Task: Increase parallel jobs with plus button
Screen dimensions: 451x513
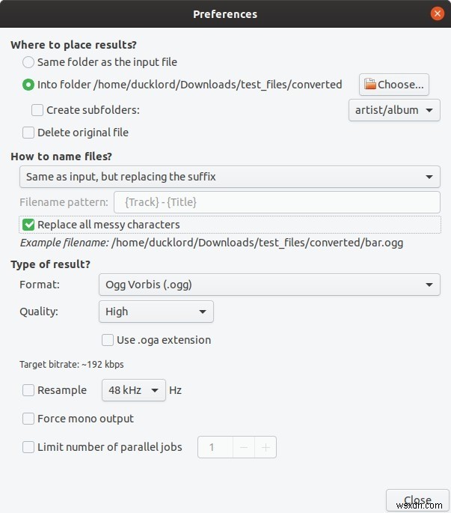Action: (x=266, y=447)
